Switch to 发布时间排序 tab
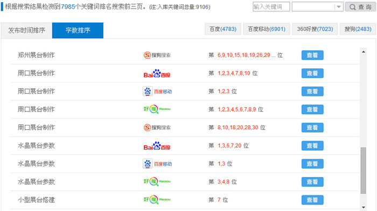 coord(27,30)
